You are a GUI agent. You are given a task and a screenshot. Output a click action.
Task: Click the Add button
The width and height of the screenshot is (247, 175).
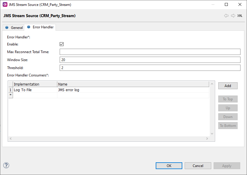point(228,86)
